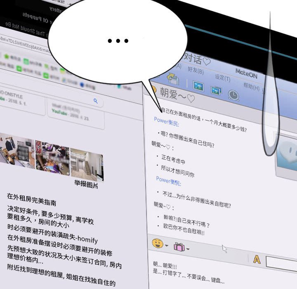This screenshot has height=289, width=297.
Task: Click the single picture icon in MateON toolbar
Action: pos(199,86)
